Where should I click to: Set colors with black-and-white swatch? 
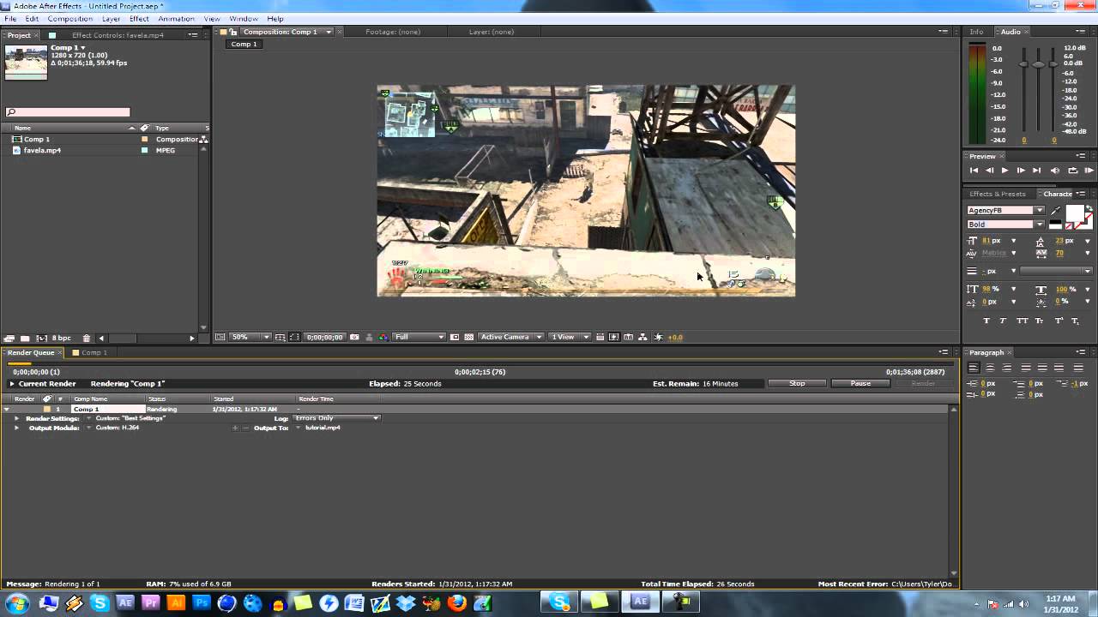1055,224
